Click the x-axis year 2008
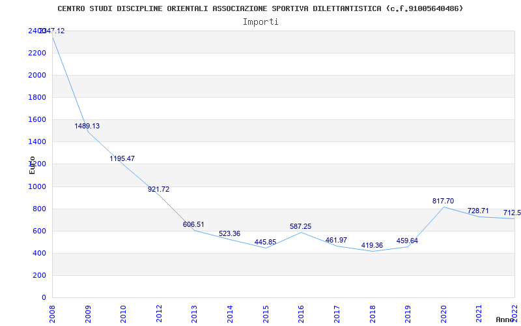Image resolution: width=521 pixels, height=326 pixels. tap(52, 314)
